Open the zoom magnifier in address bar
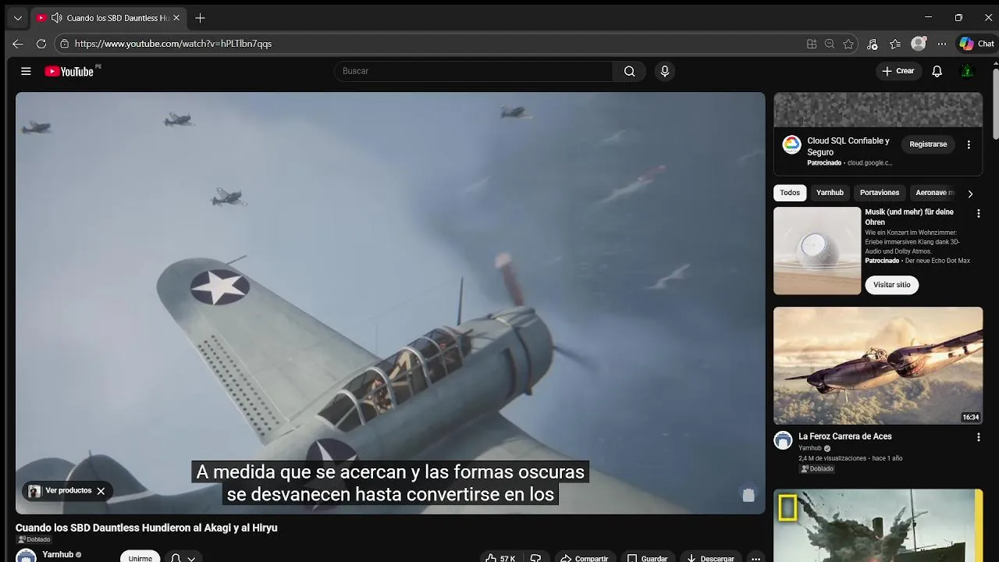The image size is (999, 562). tap(830, 44)
